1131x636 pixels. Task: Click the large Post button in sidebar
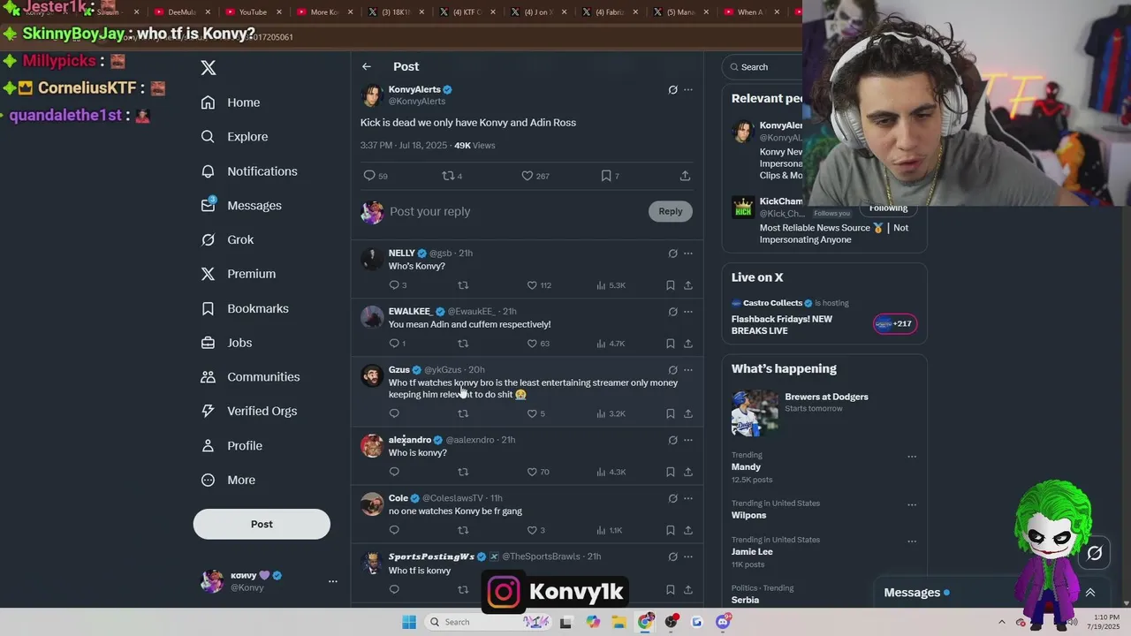point(262,525)
